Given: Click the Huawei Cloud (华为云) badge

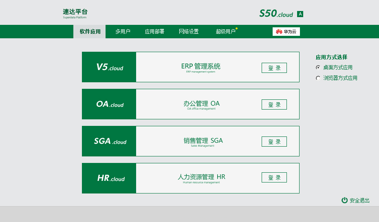Looking at the screenshot, I should coord(286,31).
